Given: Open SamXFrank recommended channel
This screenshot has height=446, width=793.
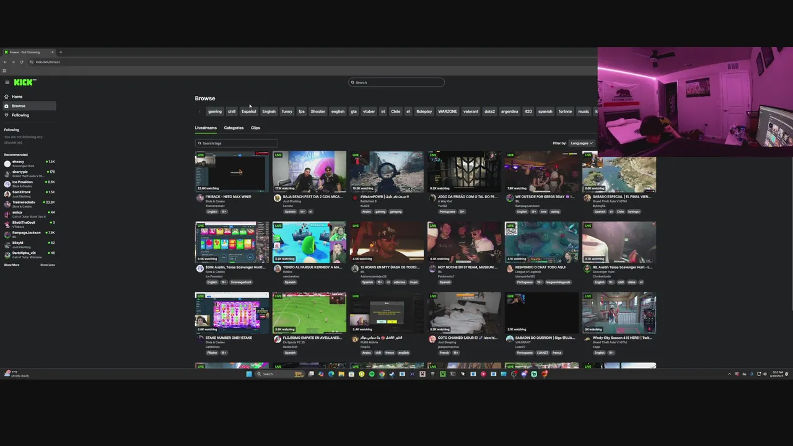Looking at the screenshot, I should click(29, 194).
